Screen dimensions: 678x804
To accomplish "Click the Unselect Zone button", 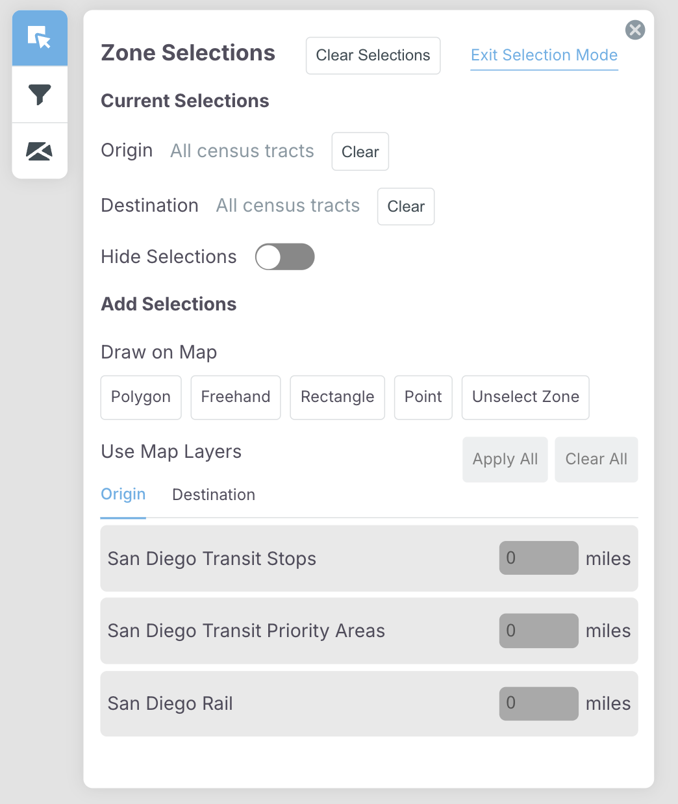I will [525, 397].
